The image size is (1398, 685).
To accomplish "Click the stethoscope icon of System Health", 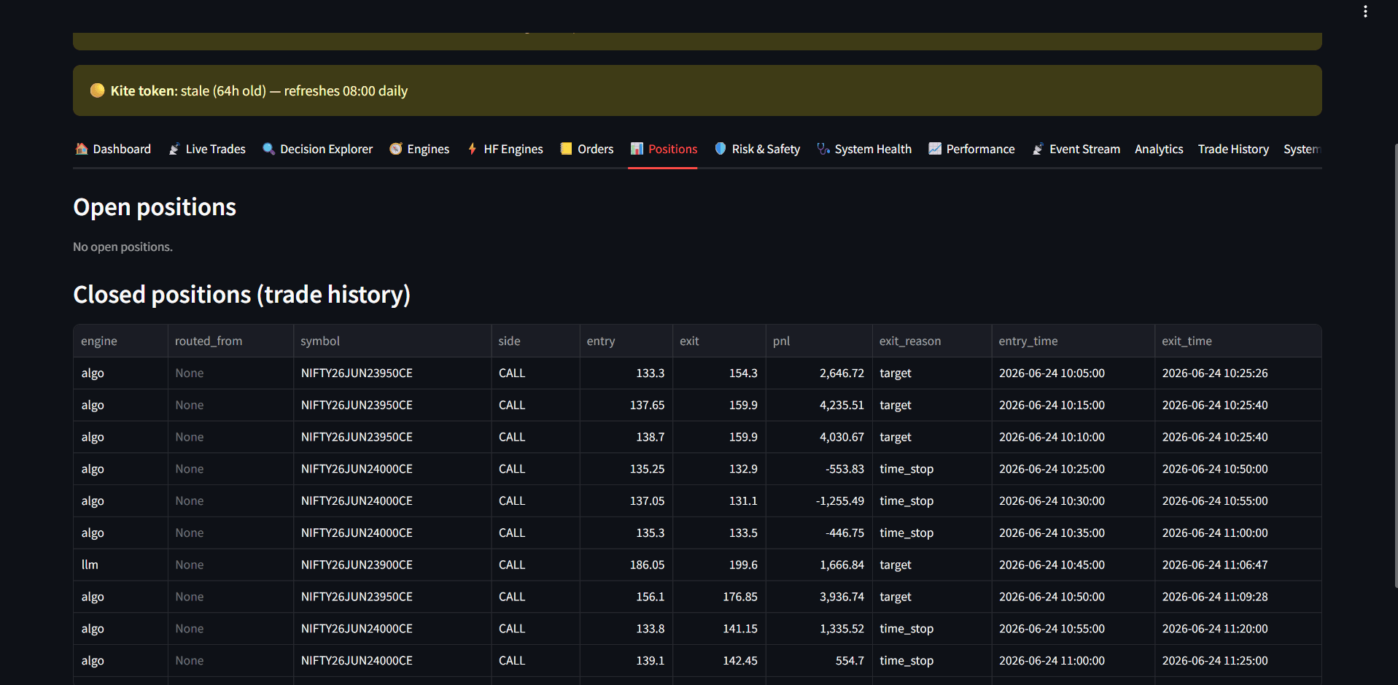I will (x=823, y=149).
